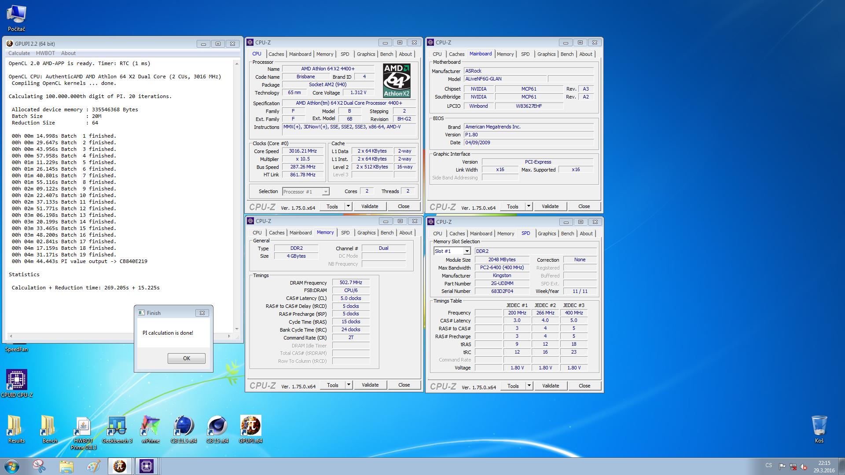Open Paint from the taskbar

(93, 466)
